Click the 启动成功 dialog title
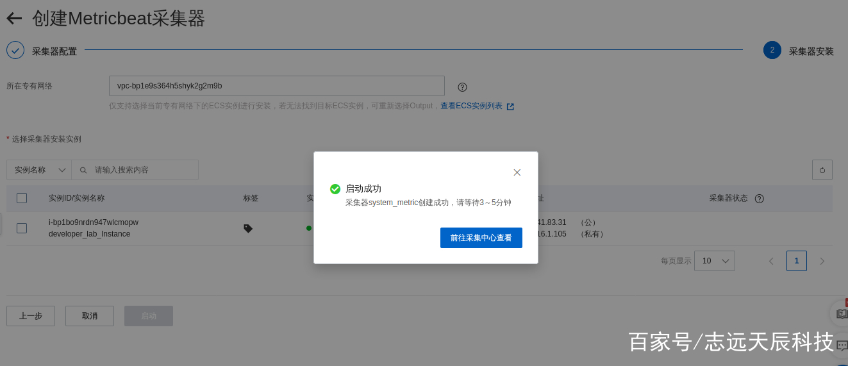Viewport: 848px width, 366px height. 363,188
